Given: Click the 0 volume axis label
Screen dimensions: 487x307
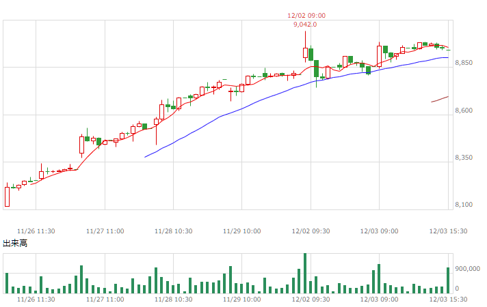Looking at the screenshot, I should tap(457, 289).
